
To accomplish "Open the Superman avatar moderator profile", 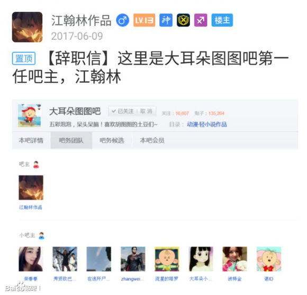I will (133, 259).
